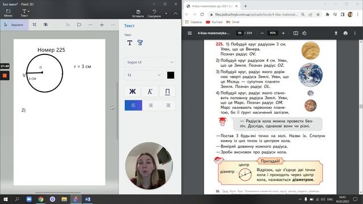Image resolution: width=363 pixels, height=204 pixels.
Task: Click the address bar zoom magnifier icon
Action: (303, 14)
